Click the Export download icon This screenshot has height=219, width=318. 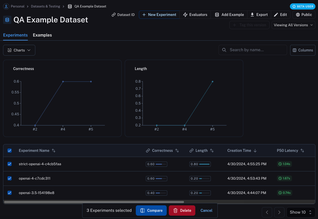[252, 15]
